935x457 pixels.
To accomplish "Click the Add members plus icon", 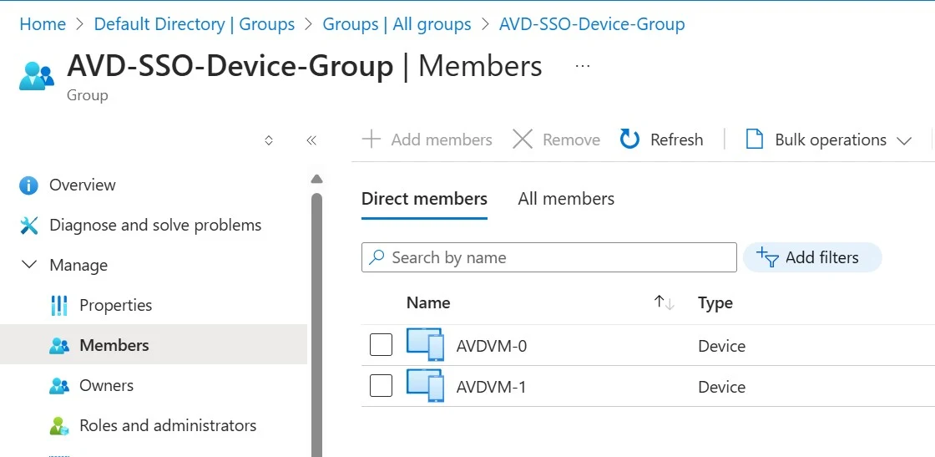I will click(x=371, y=140).
